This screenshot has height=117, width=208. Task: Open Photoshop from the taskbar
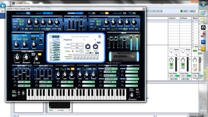(203, 42)
